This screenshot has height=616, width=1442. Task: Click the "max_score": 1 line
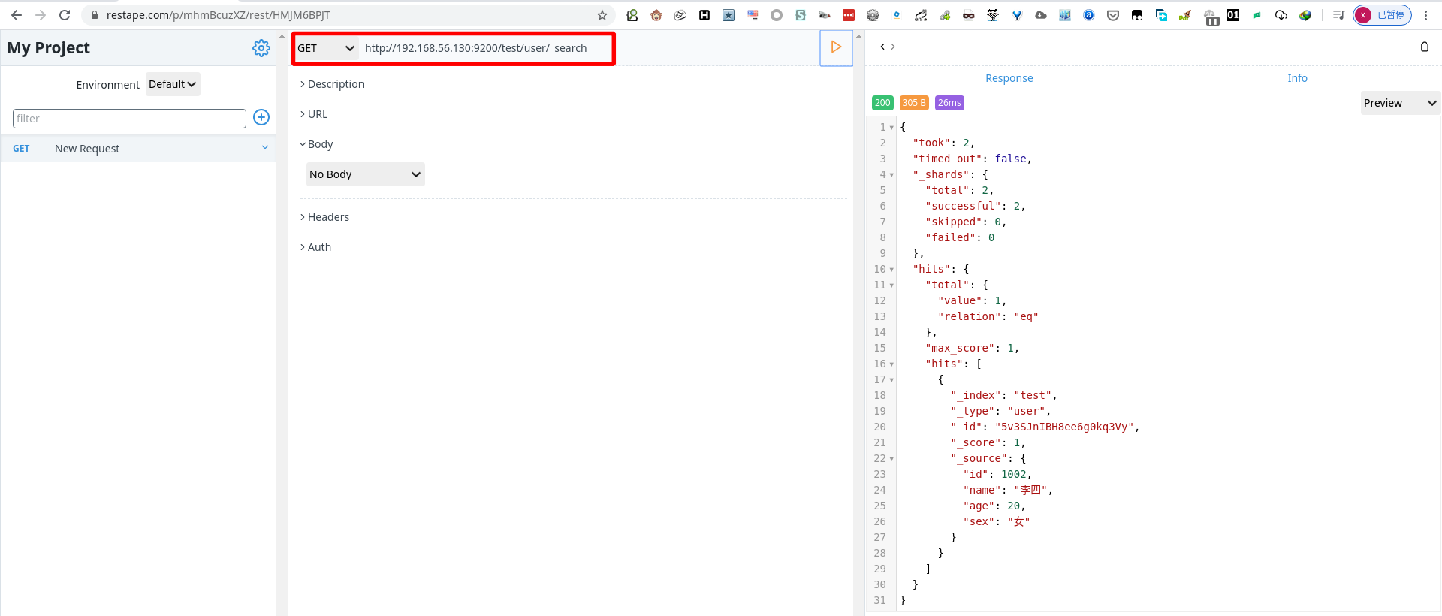coord(973,348)
